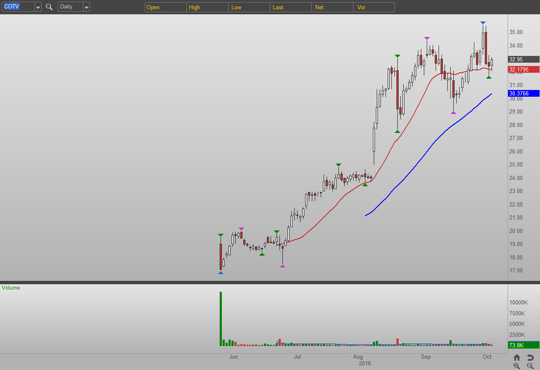Click the High quote field
The width and height of the screenshot is (540, 370).
point(207,7)
